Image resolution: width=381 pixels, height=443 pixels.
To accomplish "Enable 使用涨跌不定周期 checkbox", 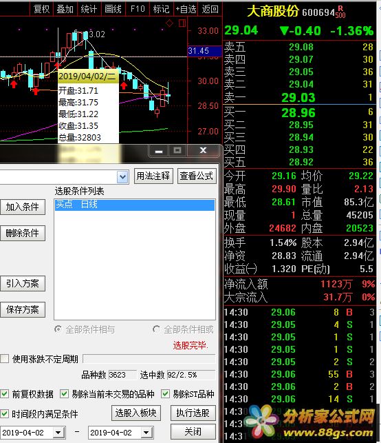I will click(4, 359).
